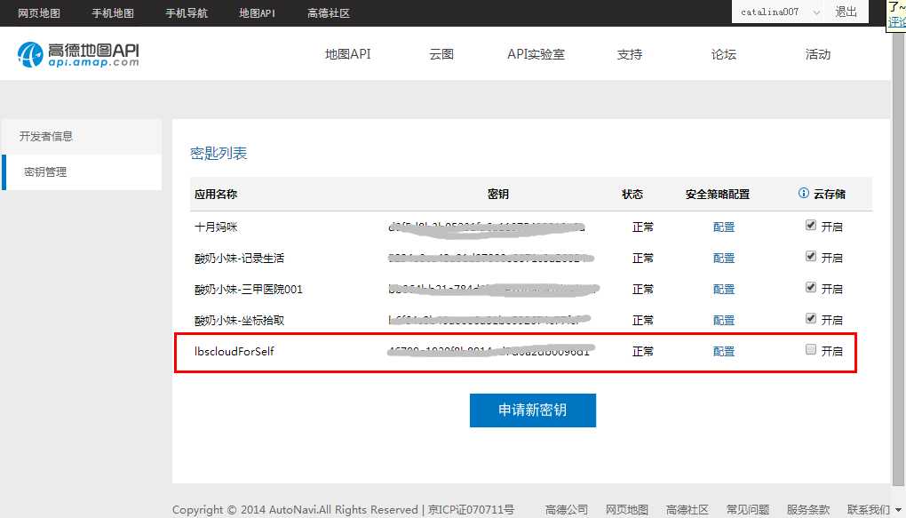Screen dimensions: 906x518
Task: Select 密钥管理 in the sidebar
Action: point(82,171)
